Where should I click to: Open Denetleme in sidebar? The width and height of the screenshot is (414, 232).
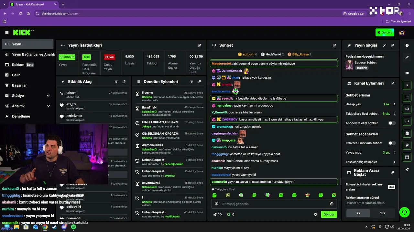point(28,116)
